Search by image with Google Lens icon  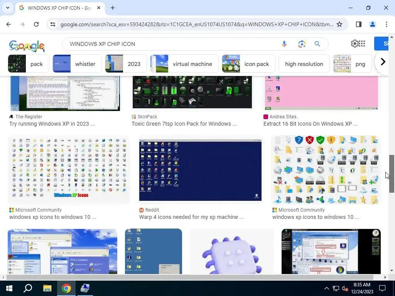(x=302, y=44)
